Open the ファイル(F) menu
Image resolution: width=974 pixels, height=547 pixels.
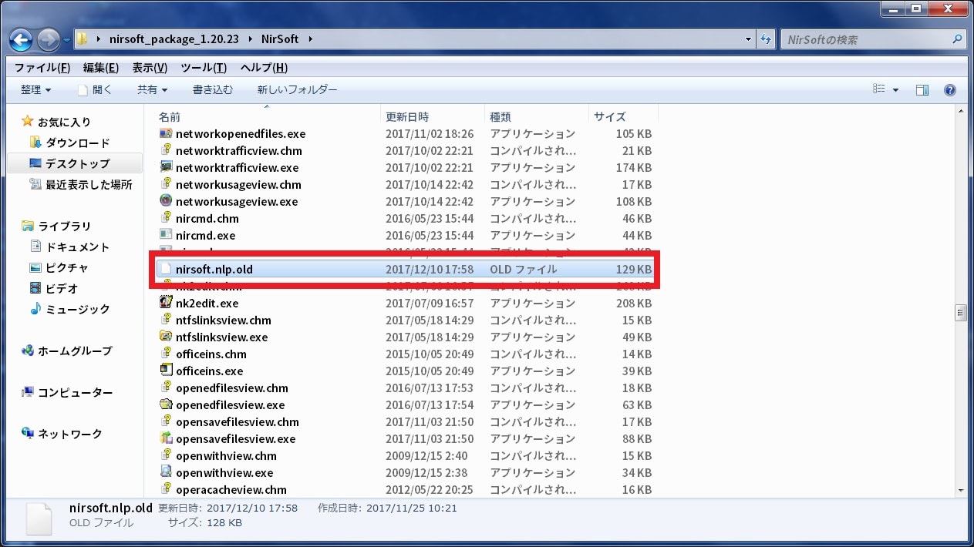[42, 68]
